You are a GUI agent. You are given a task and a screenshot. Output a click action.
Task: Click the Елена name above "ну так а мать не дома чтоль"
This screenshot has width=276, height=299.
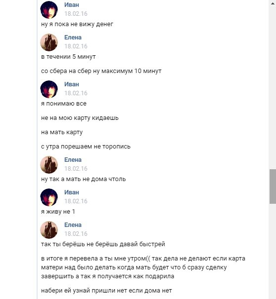pyautogui.click(x=73, y=160)
